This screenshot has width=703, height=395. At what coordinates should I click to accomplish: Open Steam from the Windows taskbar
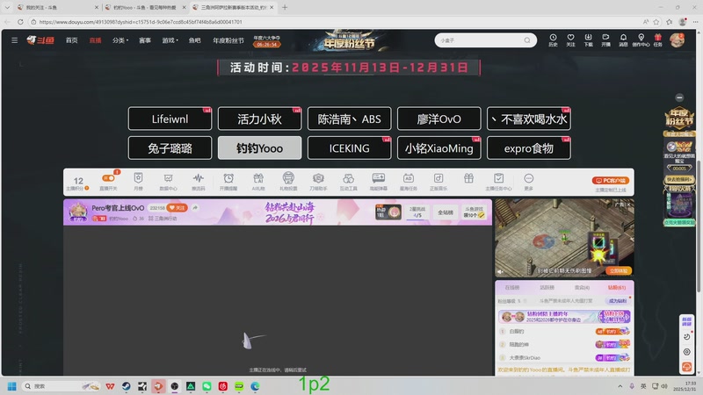point(127,385)
